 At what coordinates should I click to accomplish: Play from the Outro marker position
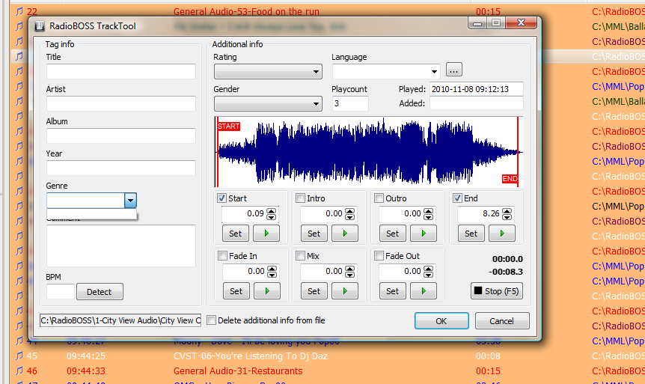pyautogui.click(x=424, y=234)
